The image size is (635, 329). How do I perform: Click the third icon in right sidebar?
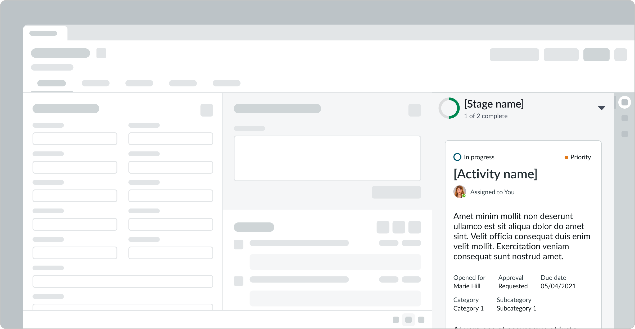tap(625, 134)
